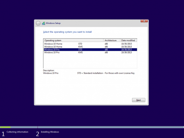Viewport: 184px width, 138px height.
Task: Click the date 10/30/2015 in the last row
Action: click(127, 53)
